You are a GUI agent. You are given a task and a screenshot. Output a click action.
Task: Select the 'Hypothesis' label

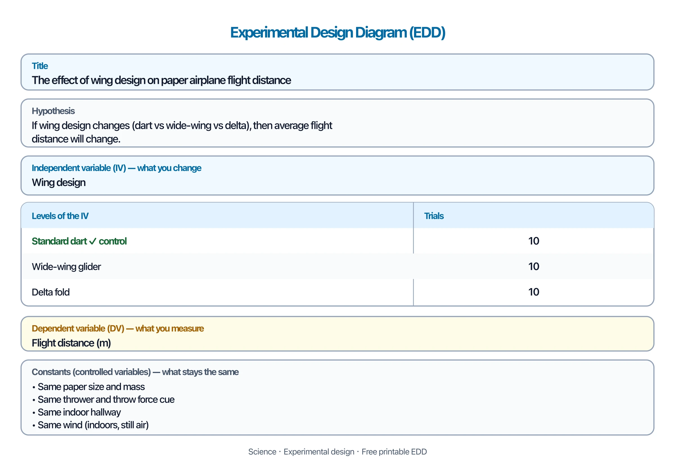[x=53, y=111]
